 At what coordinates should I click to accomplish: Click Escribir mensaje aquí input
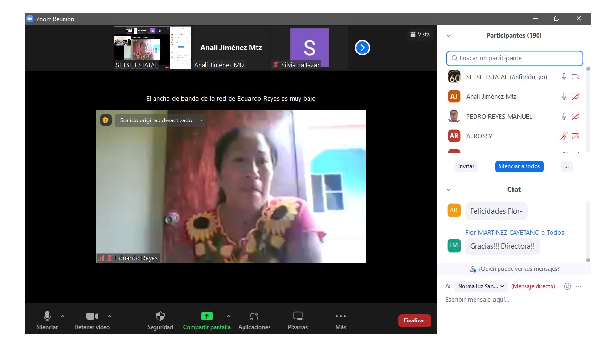pyautogui.click(x=514, y=300)
